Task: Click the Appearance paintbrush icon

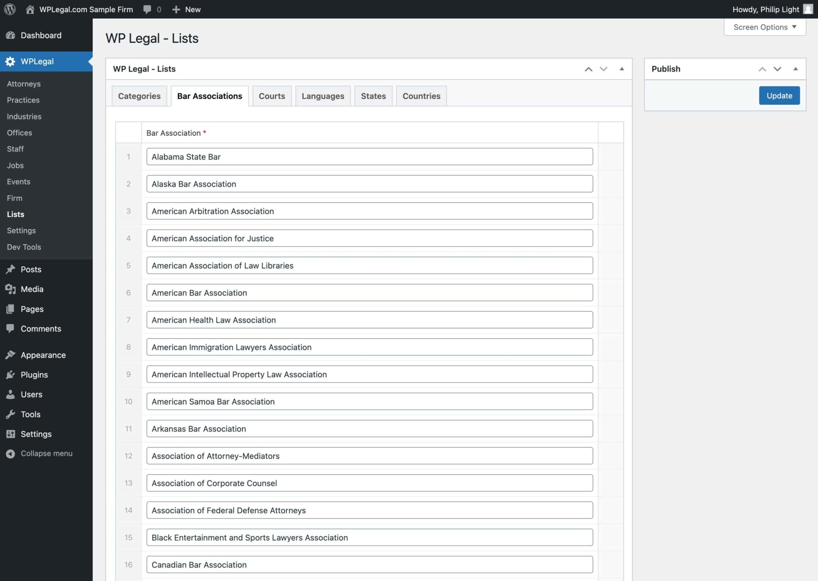Action: (x=10, y=355)
